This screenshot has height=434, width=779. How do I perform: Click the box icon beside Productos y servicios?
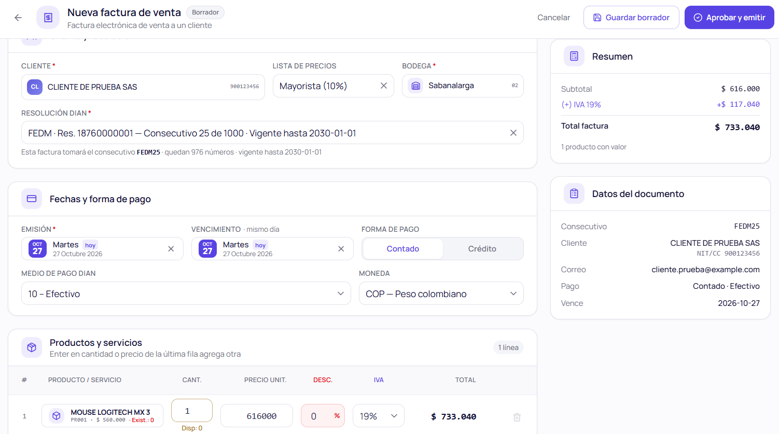[32, 347]
